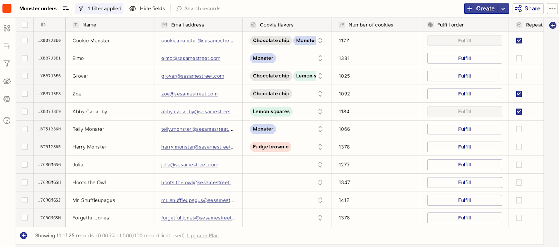Open the Create button dropdown arrow
Viewport: 559px width, 247px height.
[503, 8]
